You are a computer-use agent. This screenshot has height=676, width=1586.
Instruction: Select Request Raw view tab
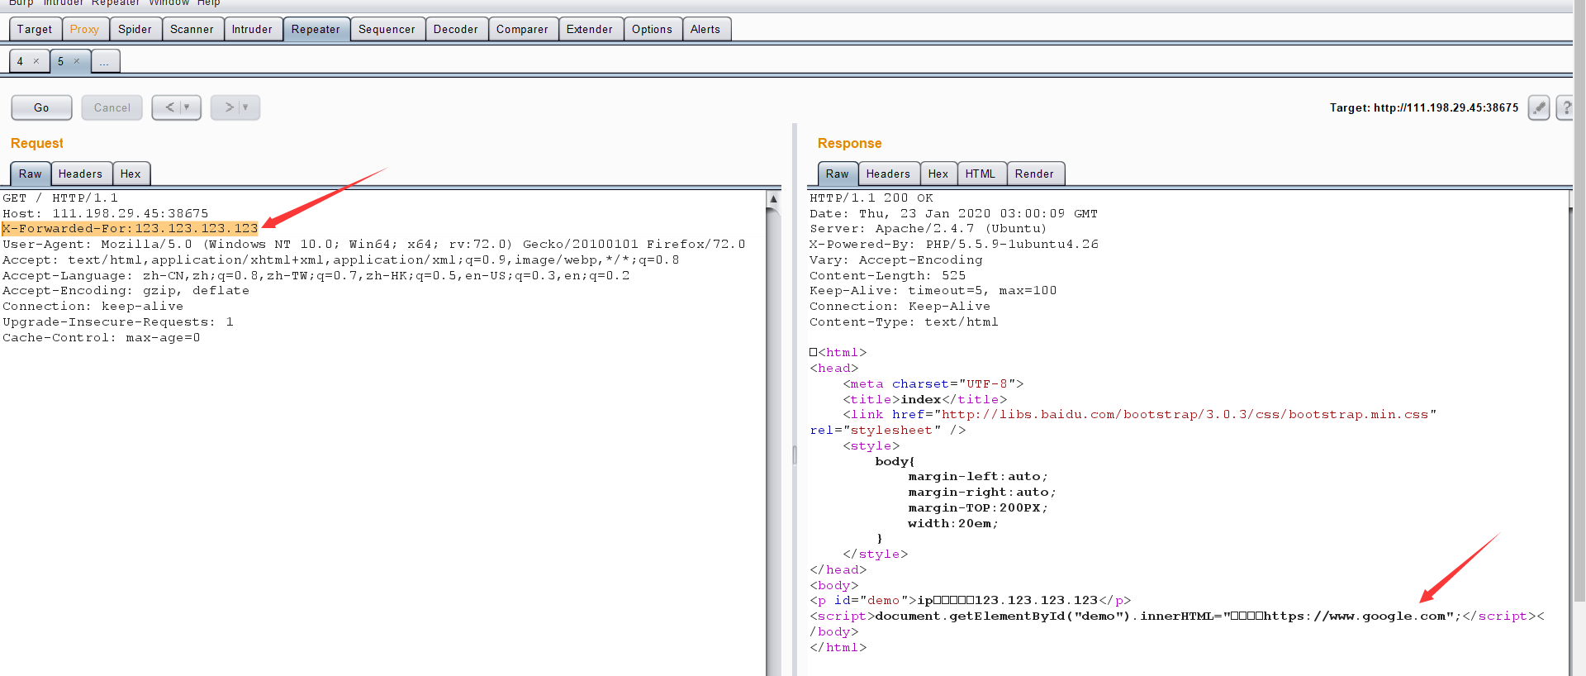pos(31,174)
